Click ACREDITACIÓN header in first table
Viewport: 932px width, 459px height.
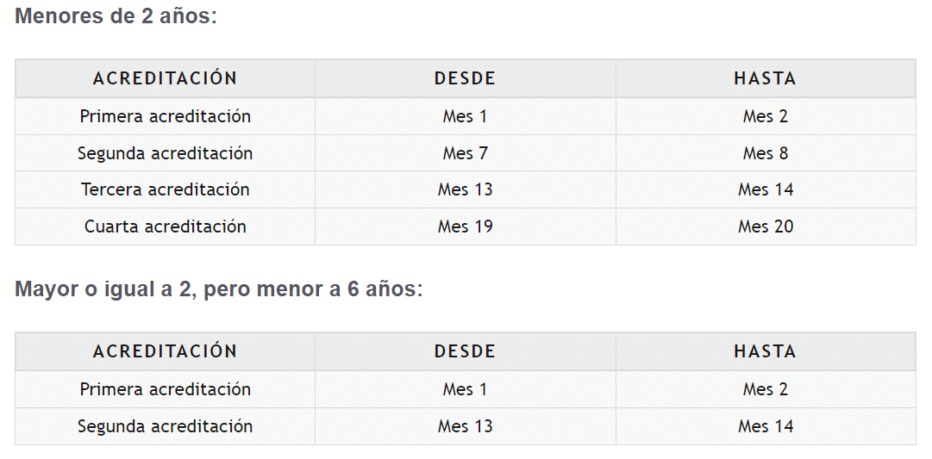click(165, 78)
